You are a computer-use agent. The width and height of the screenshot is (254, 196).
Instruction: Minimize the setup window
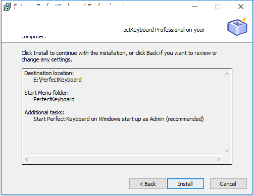click(195, 7)
